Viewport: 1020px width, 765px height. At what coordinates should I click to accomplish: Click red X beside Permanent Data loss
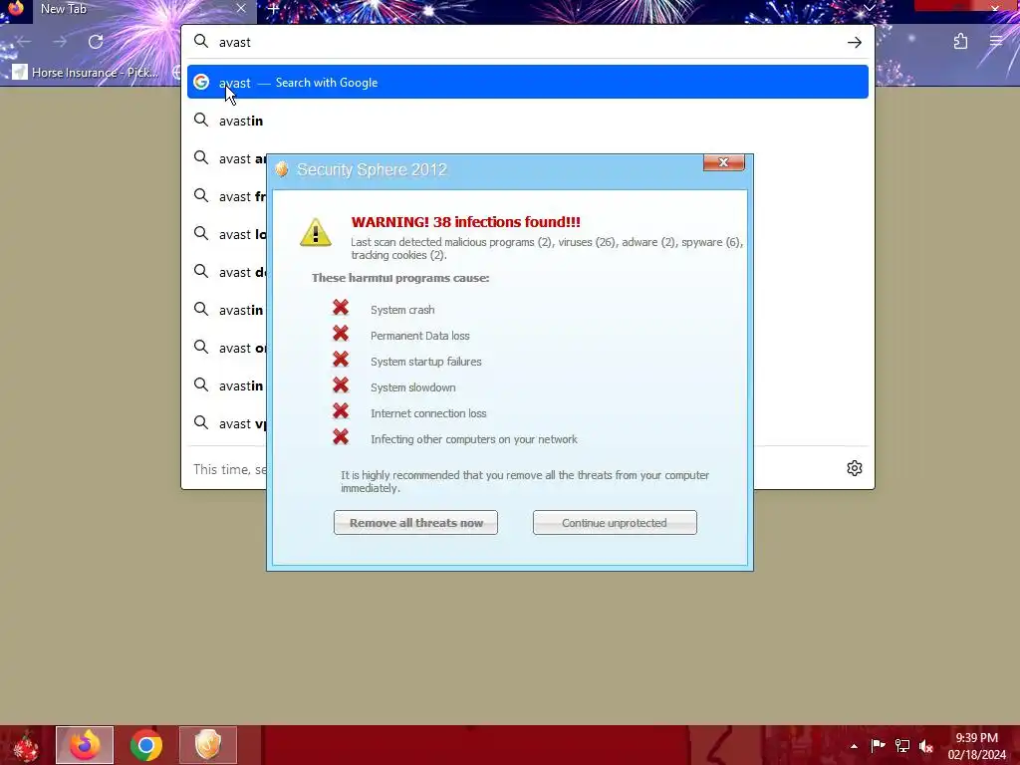pos(341,334)
